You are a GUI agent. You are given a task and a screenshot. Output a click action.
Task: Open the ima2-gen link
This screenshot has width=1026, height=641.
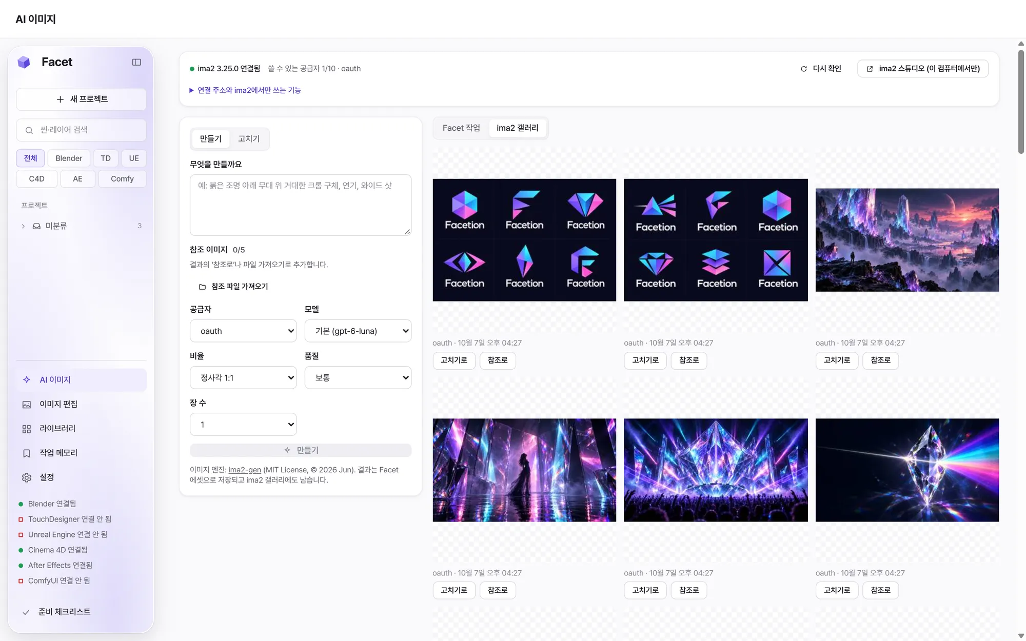tap(245, 470)
